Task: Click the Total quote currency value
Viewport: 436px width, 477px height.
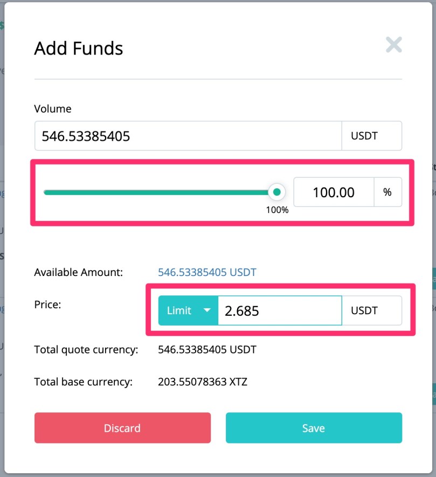Action: [x=206, y=349]
